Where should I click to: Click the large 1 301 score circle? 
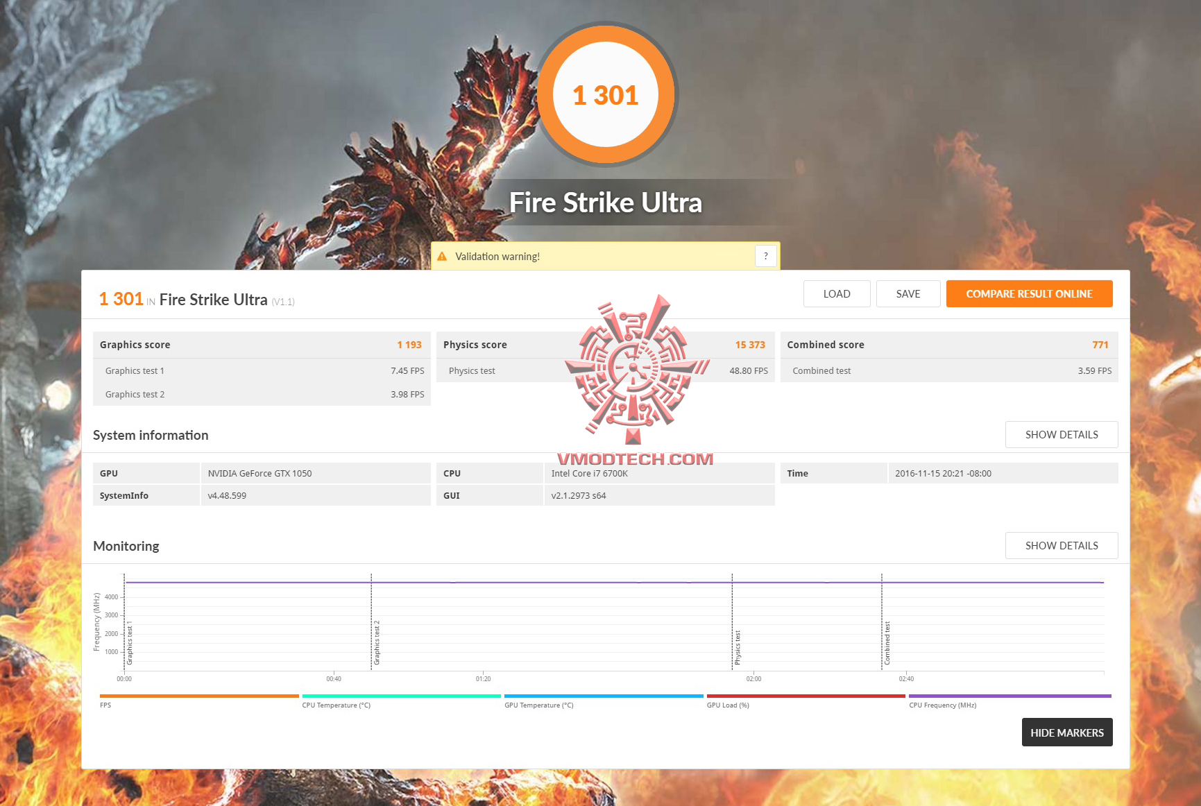606,94
